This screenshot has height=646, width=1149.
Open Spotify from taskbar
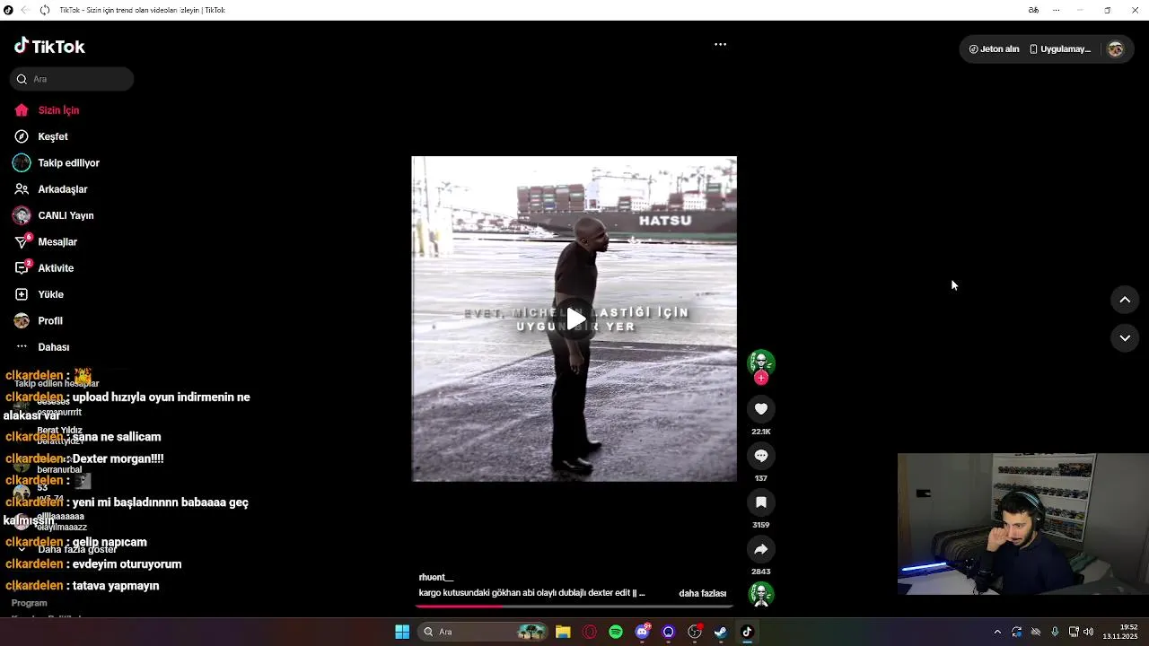[x=616, y=632]
